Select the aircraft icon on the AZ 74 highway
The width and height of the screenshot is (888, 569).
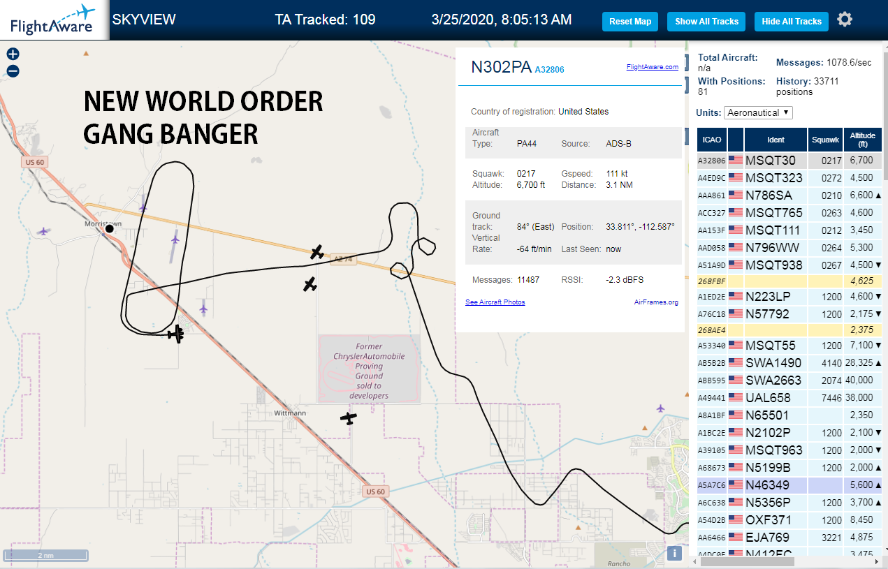317,252
